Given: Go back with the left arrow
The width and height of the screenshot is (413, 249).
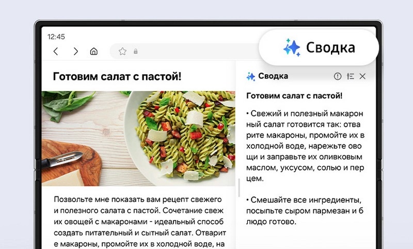Looking at the screenshot, I should [56, 51].
